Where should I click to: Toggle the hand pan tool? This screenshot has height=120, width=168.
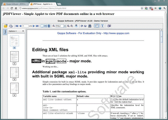coord(97,26)
